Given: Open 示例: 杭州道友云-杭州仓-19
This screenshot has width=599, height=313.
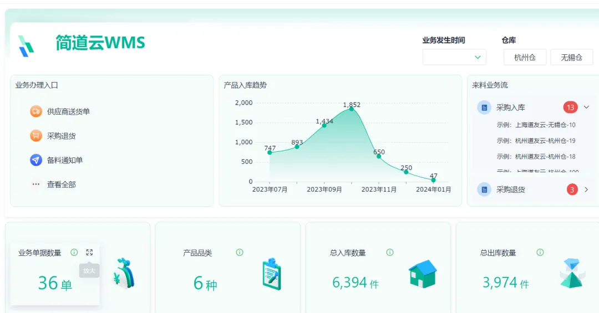Looking at the screenshot, I should tap(536, 141).
